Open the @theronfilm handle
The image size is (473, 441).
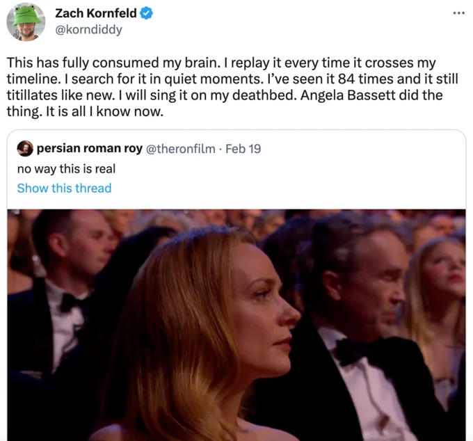click(x=181, y=149)
